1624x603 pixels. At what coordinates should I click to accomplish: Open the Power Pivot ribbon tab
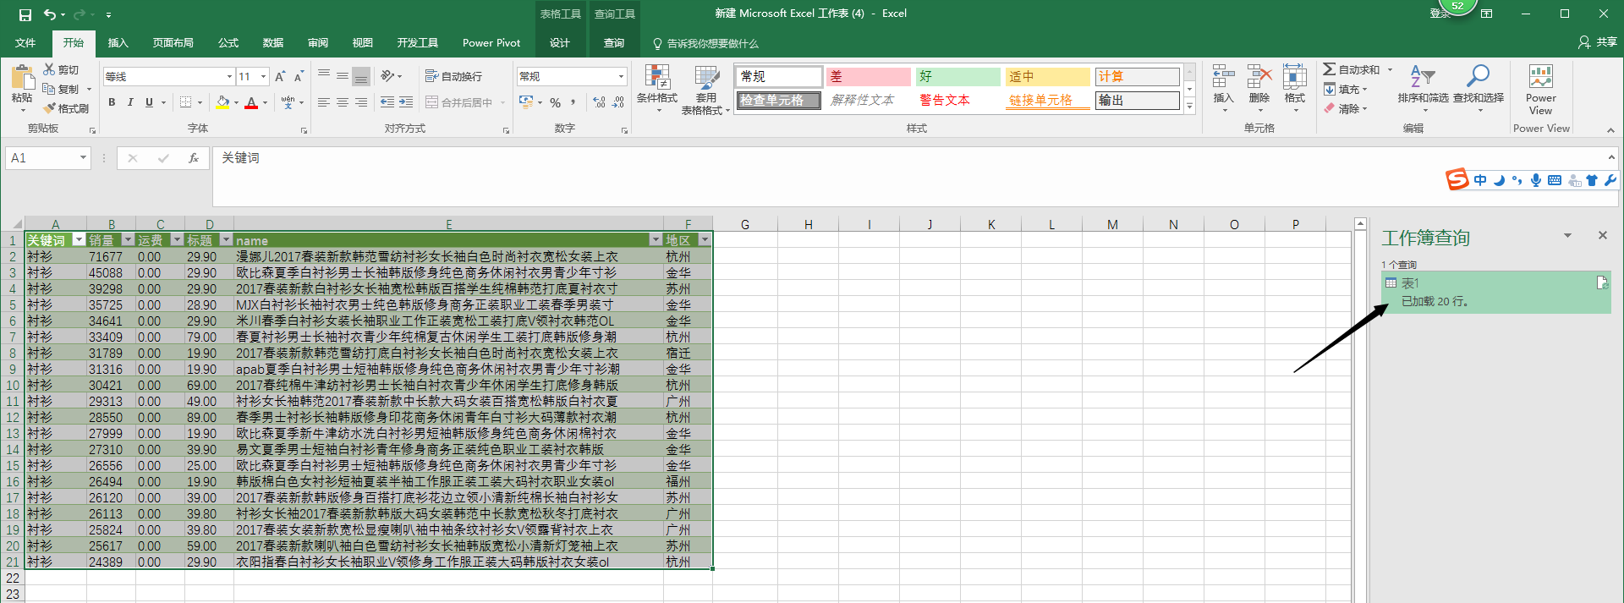tap(491, 43)
